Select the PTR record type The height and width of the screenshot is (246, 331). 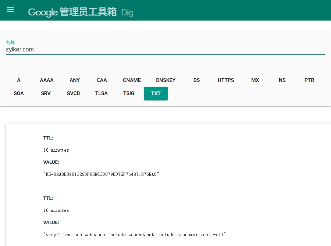(309, 80)
